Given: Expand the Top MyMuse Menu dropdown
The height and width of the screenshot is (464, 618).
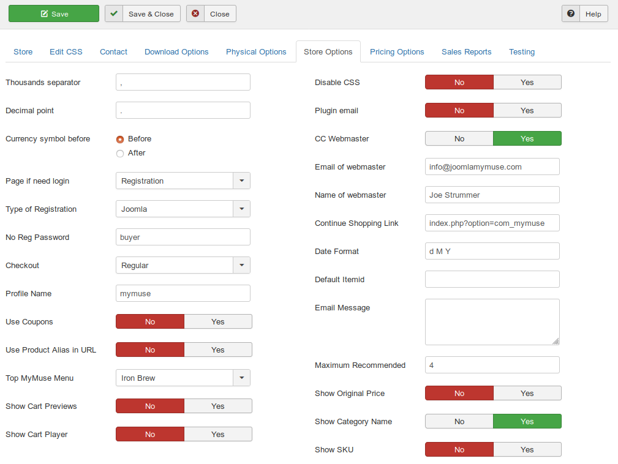Looking at the screenshot, I should coord(241,378).
